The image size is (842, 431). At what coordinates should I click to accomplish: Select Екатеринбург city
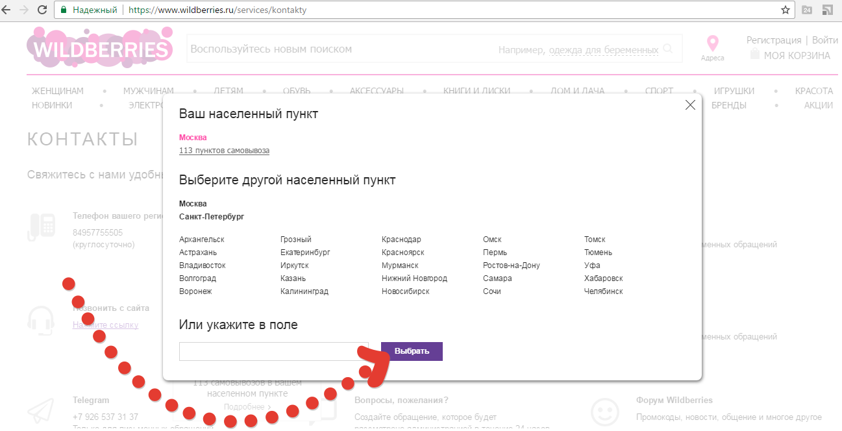tap(305, 252)
